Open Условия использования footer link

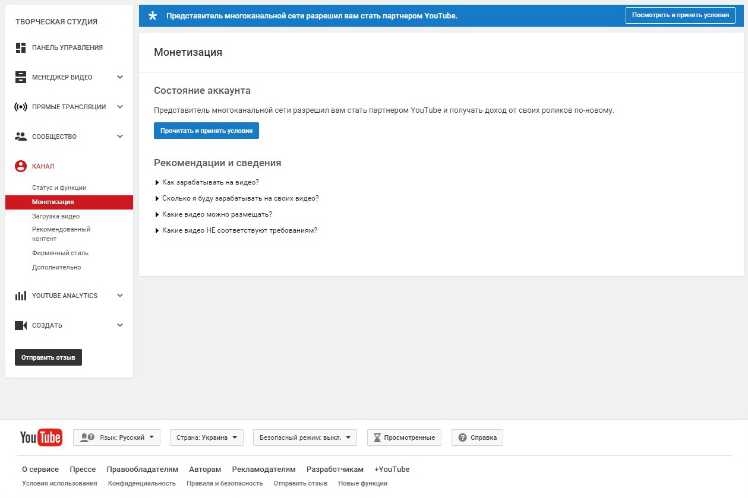[x=59, y=483]
